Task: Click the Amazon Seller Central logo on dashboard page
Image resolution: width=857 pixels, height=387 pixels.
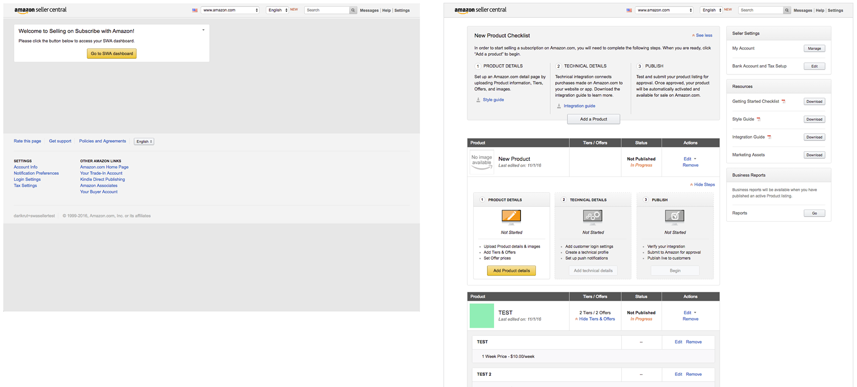Action: [x=480, y=10]
